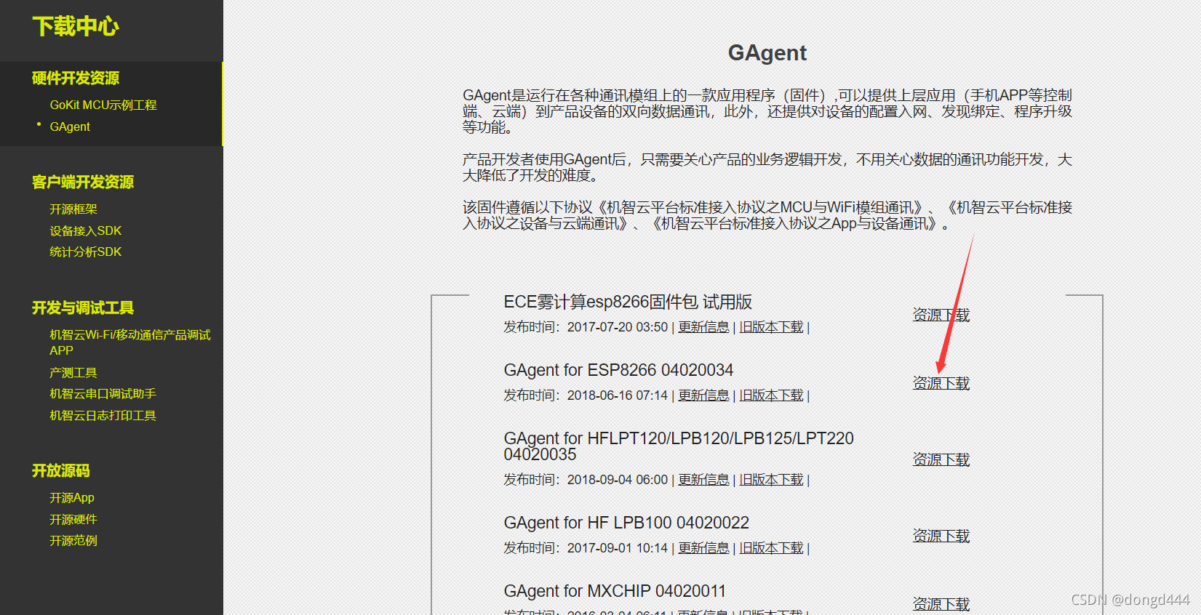This screenshot has width=1201, height=615.
Task: Select the GAgent page heading
Action: point(767,53)
